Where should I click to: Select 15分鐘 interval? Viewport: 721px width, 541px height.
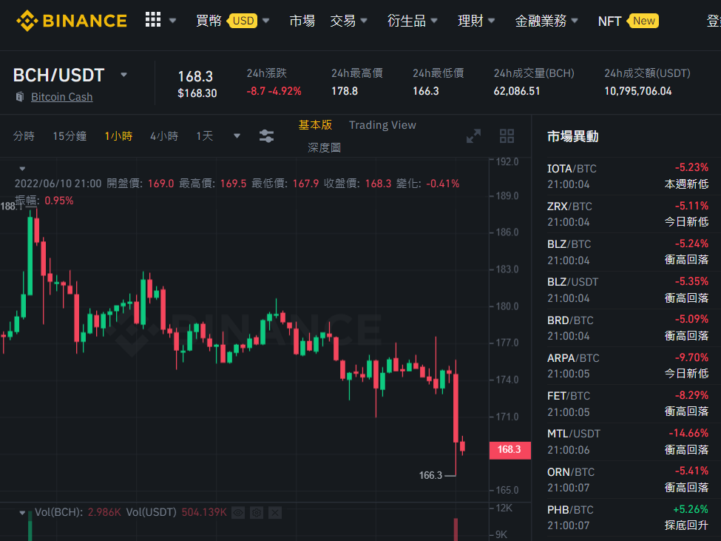[x=70, y=135]
